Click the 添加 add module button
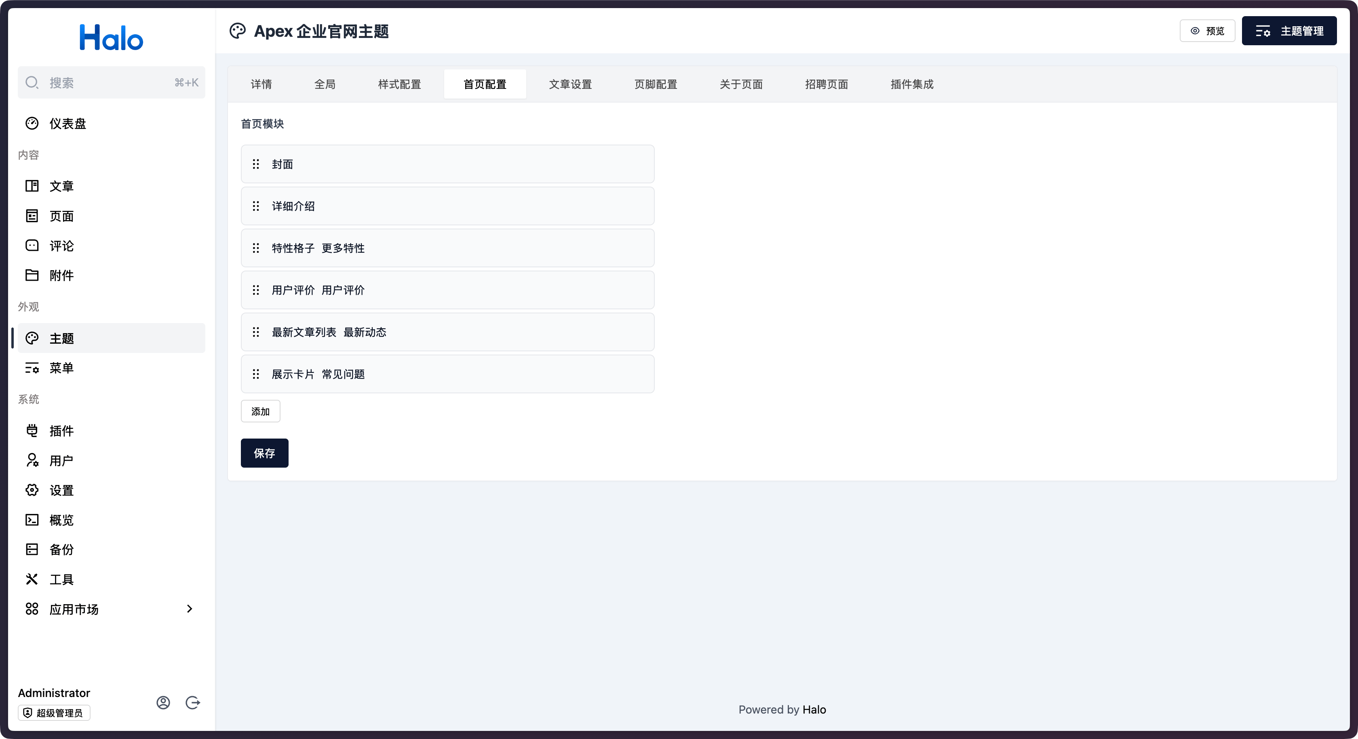1358x739 pixels. (x=260, y=411)
